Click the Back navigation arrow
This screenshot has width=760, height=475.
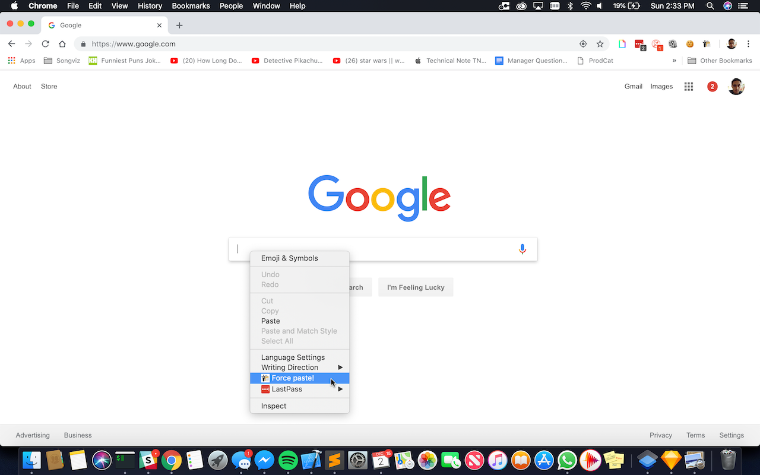coord(11,44)
